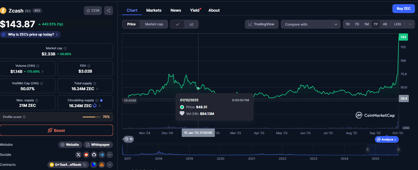Click the right handle of timeline range slider
The image size is (418, 170).
(399, 150)
